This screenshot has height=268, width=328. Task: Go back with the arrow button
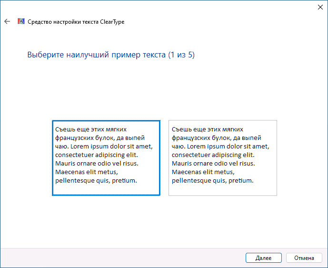pyautogui.click(x=7, y=21)
